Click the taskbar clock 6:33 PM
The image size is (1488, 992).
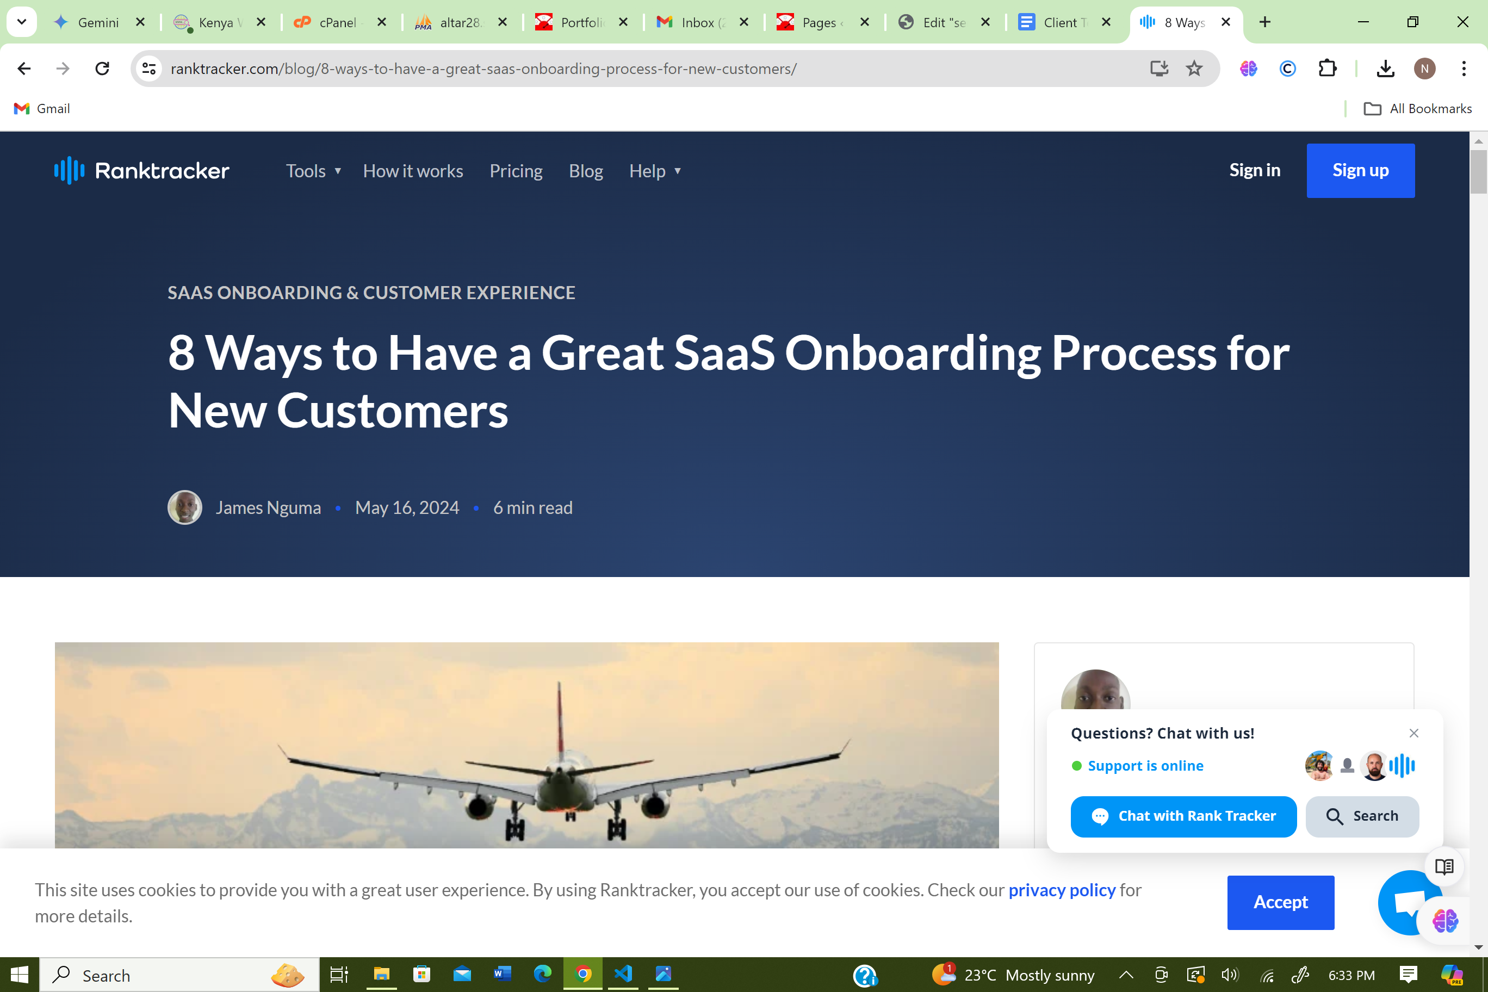coord(1351,975)
